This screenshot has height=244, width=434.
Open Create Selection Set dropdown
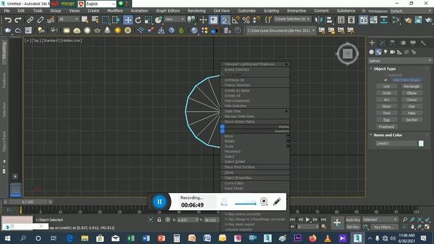pos(292,19)
